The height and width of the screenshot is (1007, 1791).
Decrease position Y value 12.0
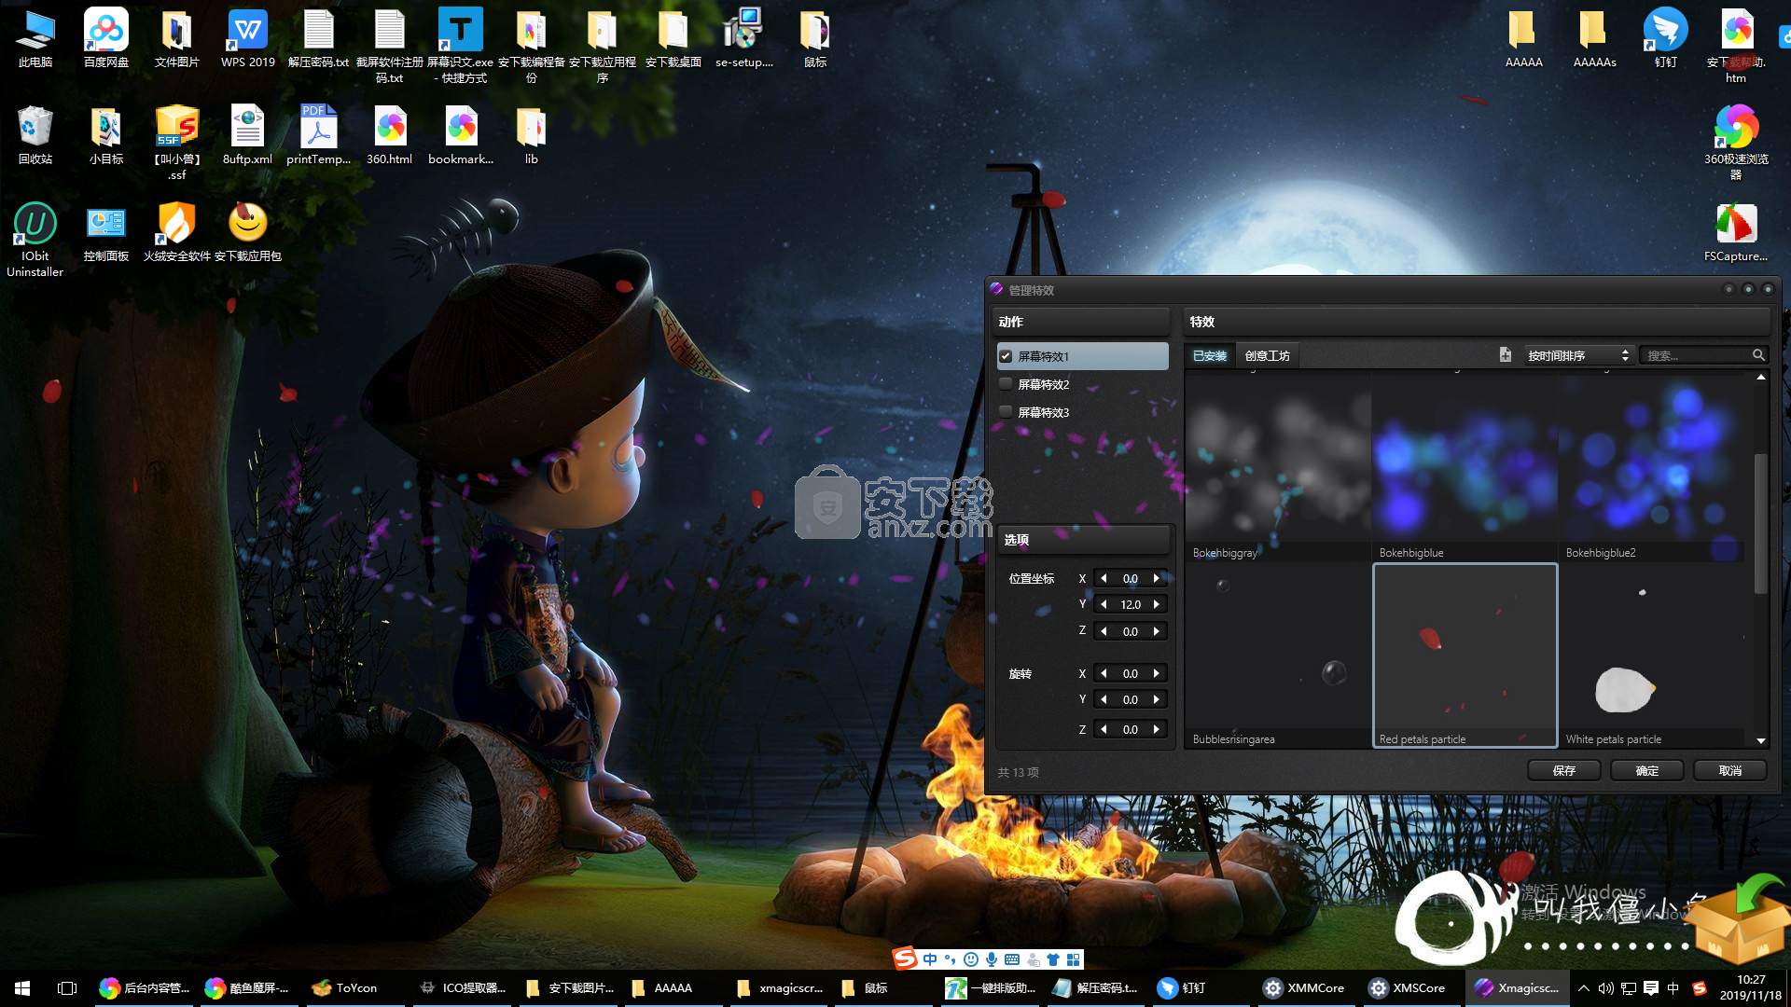coord(1104,605)
